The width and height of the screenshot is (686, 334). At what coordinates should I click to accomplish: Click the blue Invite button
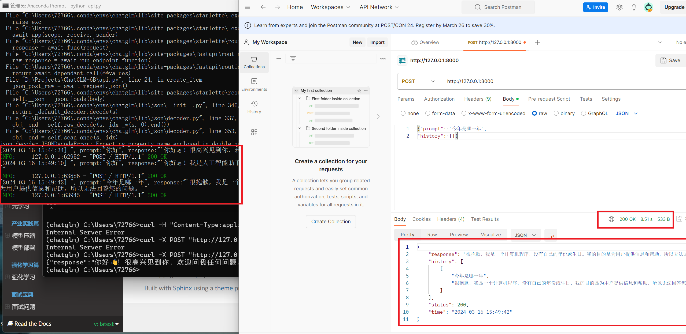coord(595,7)
